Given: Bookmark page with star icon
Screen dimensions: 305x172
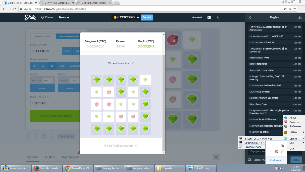Looking at the screenshot, I should click(x=295, y=9).
